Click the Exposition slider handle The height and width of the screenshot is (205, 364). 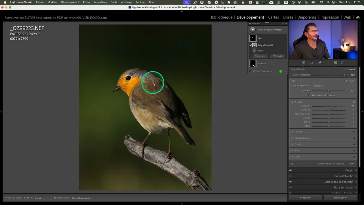tap(332, 106)
